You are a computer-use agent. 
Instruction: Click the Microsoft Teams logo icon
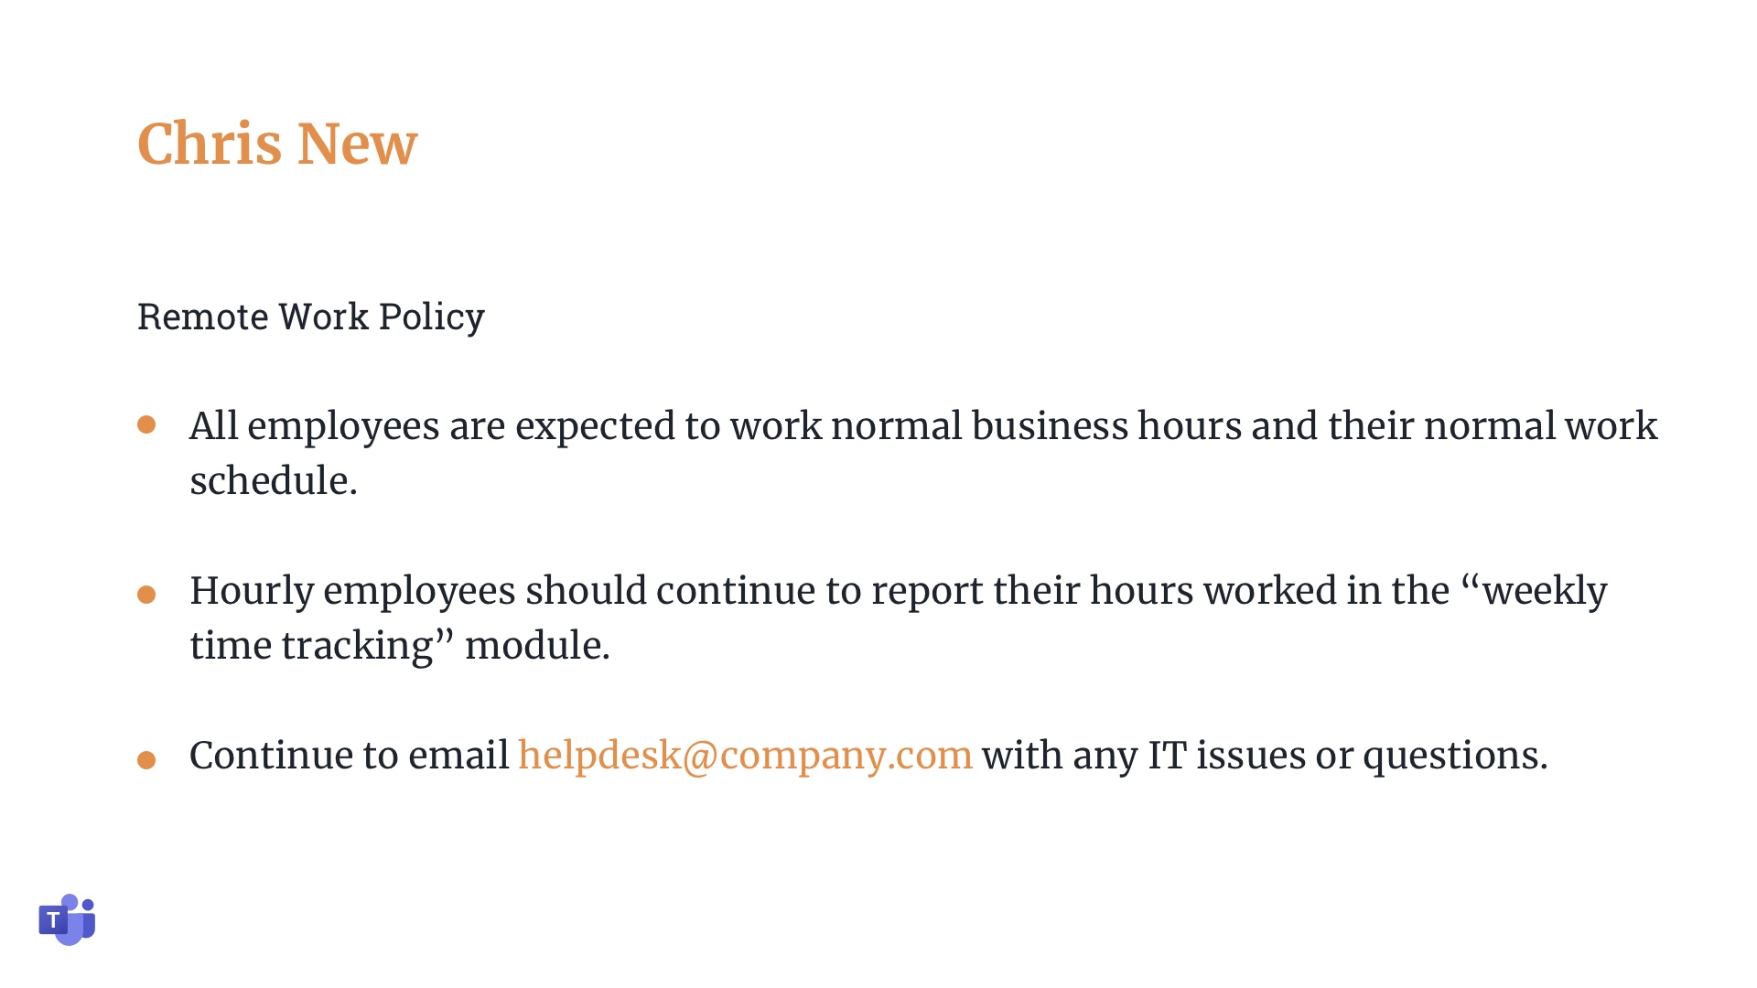pyautogui.click(x=67, y=919)
